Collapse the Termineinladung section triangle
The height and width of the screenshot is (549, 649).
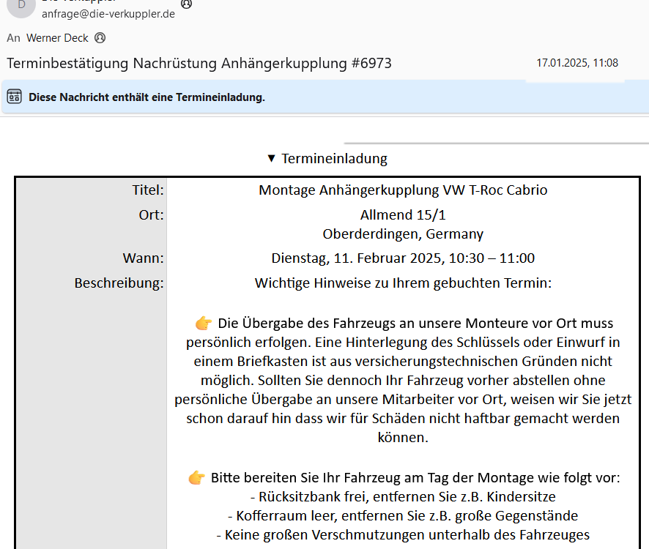(271, 158)
